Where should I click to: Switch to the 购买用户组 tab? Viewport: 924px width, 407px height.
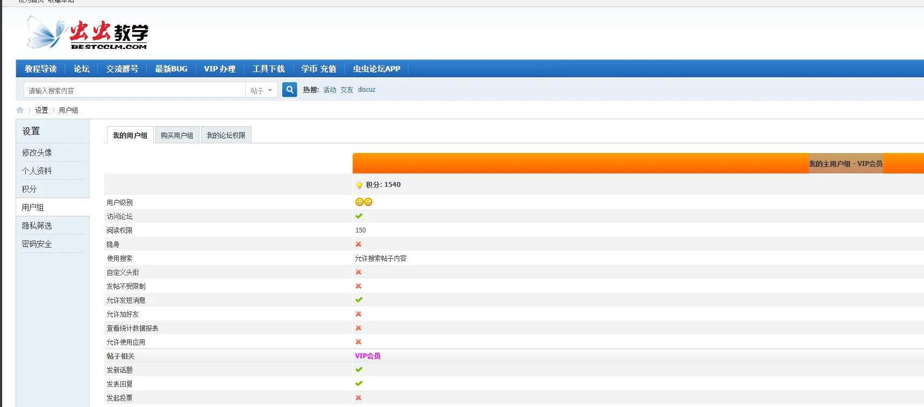tap(177, 135)
